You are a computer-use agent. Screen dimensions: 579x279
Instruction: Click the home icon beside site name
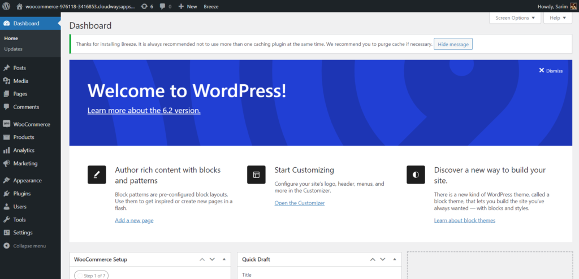coord(20,6)
